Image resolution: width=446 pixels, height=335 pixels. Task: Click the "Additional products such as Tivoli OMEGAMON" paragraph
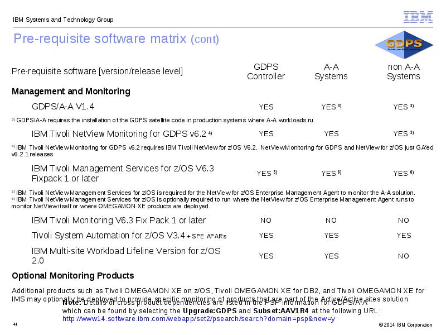(218, 295)
